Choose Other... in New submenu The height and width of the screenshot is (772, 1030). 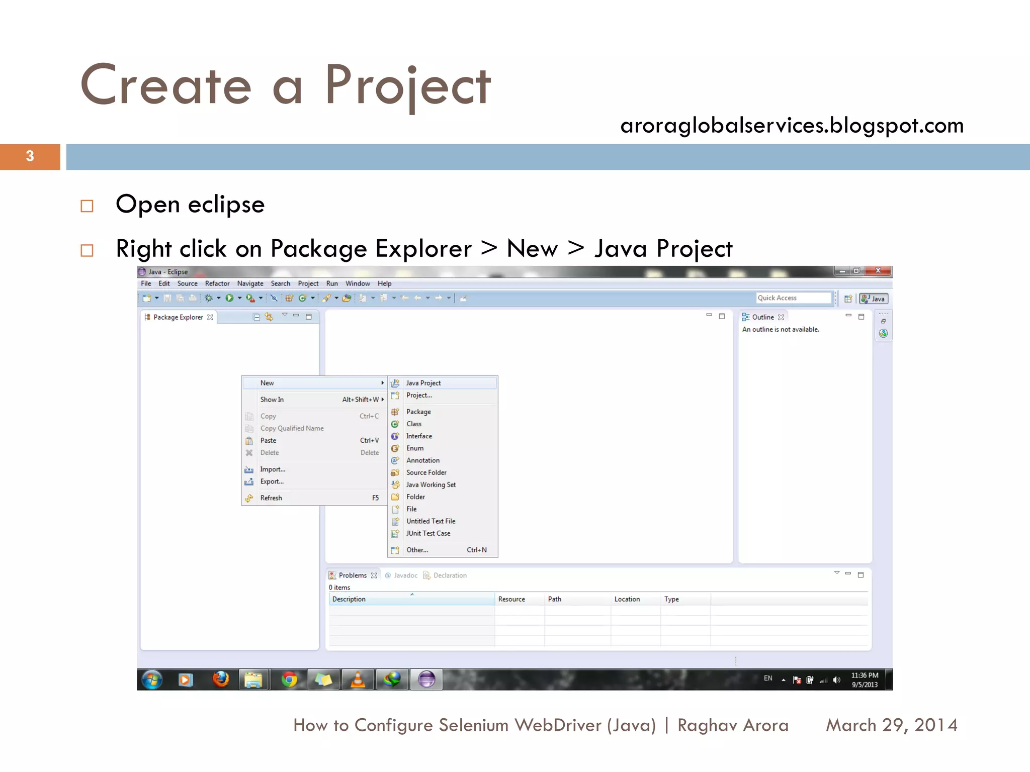click(x=443, y=550)
